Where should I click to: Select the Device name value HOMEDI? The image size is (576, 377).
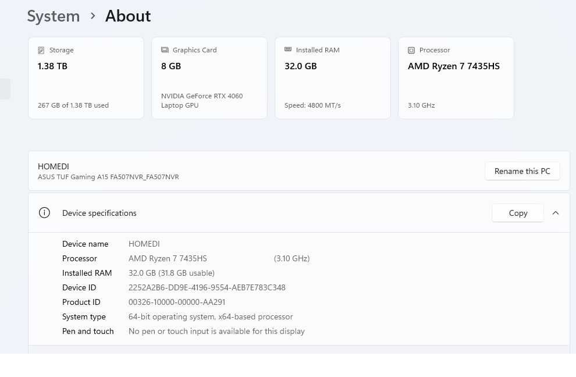point(144,244)
